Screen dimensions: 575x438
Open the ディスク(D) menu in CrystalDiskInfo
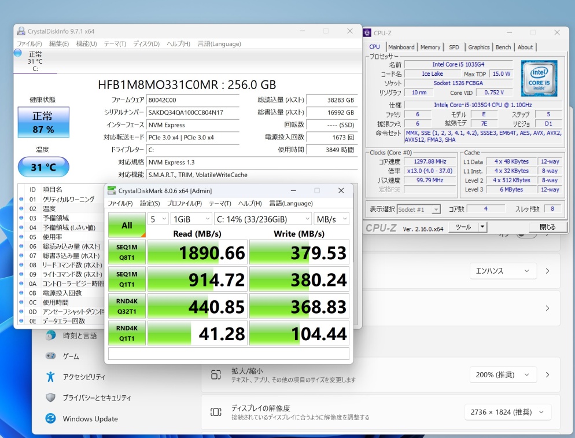pyautogui.click(x=146, y=44)
